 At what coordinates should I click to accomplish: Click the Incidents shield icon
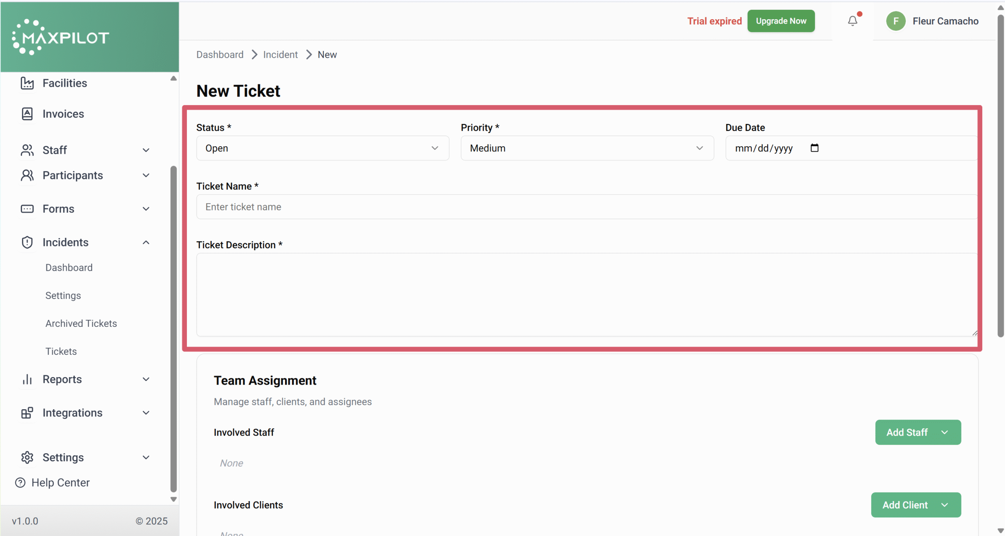(x=27, y=242)
